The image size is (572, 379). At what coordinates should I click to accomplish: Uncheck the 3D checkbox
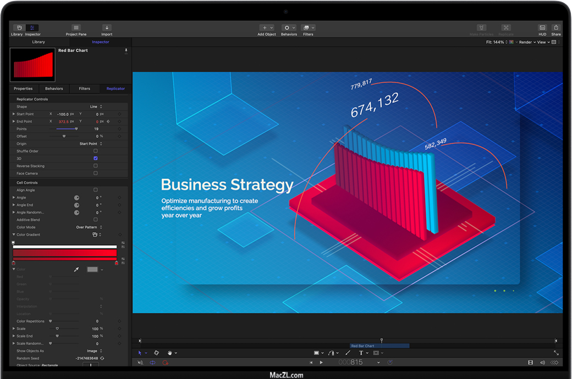point(96,158)
